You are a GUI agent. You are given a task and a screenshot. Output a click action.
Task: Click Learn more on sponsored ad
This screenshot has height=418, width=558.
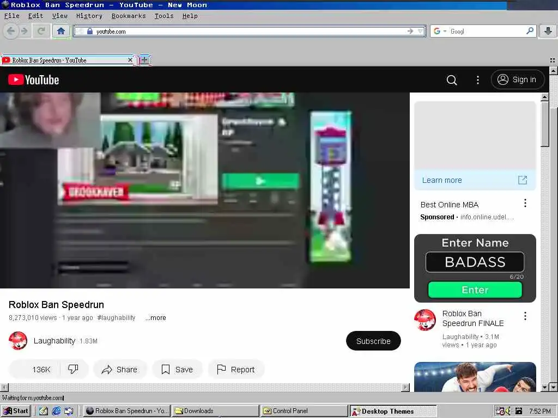point(441,180)
